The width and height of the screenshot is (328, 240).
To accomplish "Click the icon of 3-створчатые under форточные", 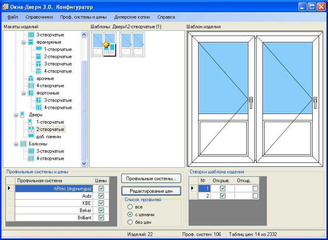I will tap(38, 100).
